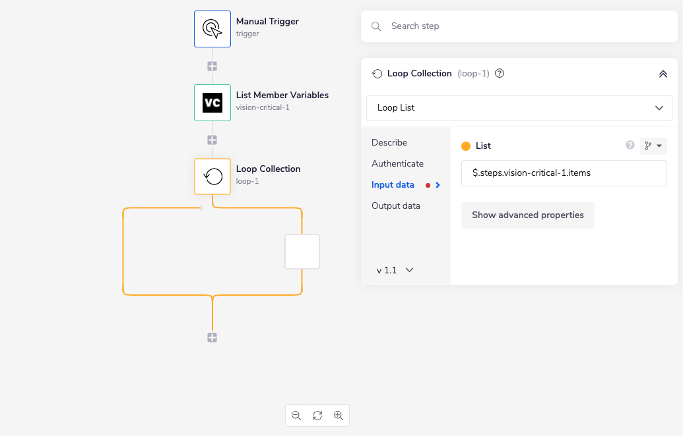The height and width of the screenshot is (436, 683).
Task: Collapse the Loop Collection panel with the chevrons
Action: (663, 74)
